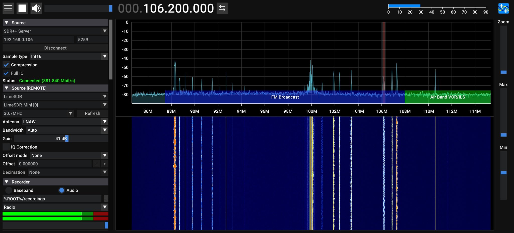This screenshot has width=514, height=233.
Task: Open the Decimation dropdown
Action: point(105,172)
